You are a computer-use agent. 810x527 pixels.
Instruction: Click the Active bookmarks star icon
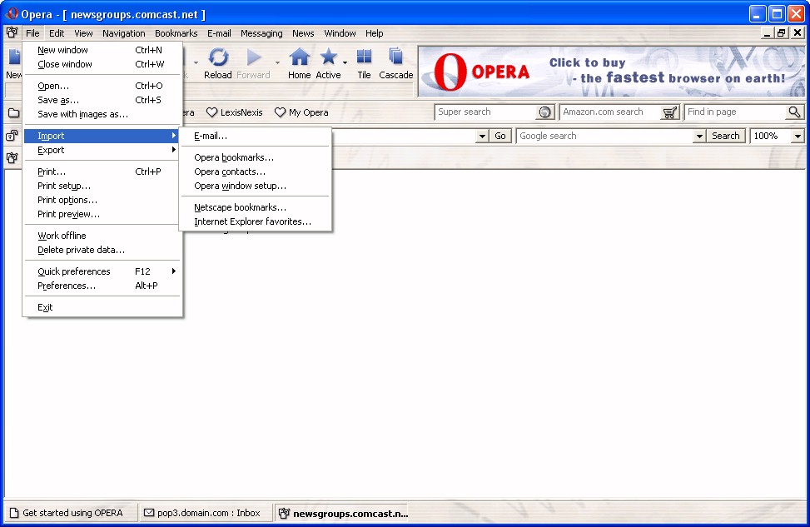pyautogui.click(x=329, y=58)
